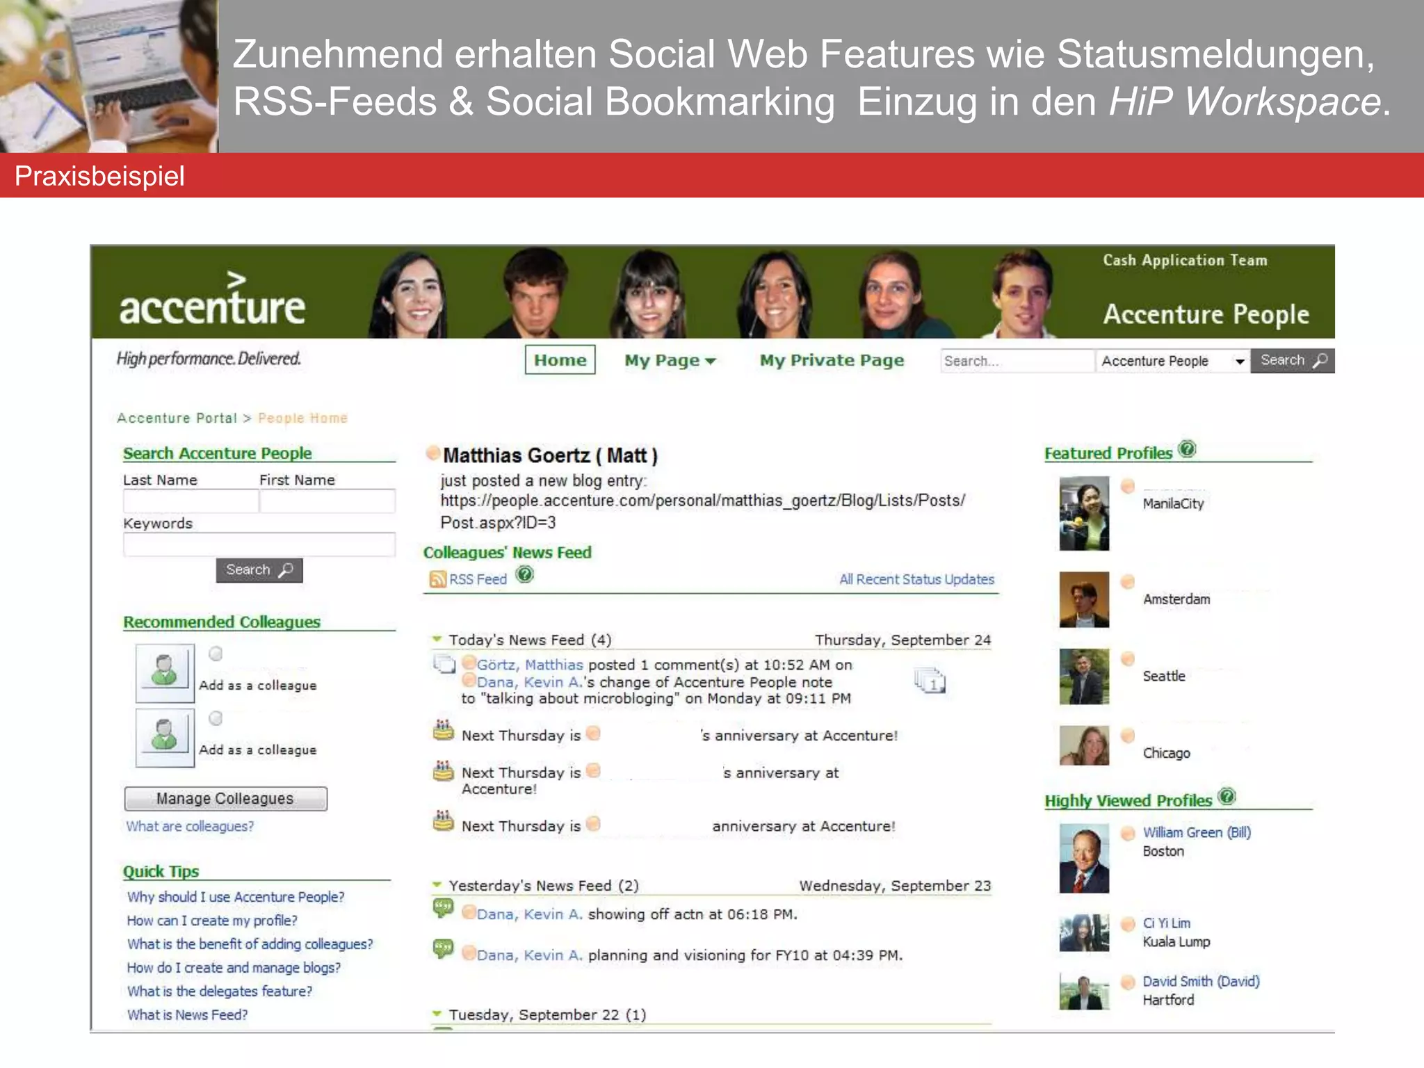Click presence icon beside David Smith (David)

pos(1128,982)
